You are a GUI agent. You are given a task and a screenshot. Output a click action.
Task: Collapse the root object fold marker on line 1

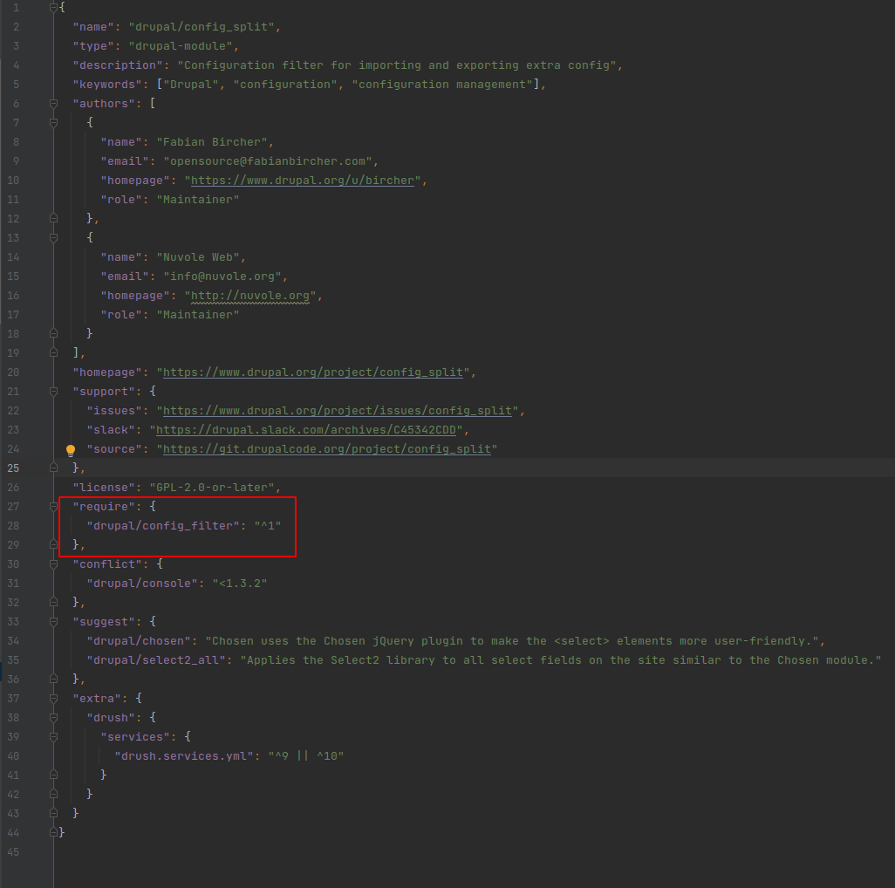click(x=53, y=8)
